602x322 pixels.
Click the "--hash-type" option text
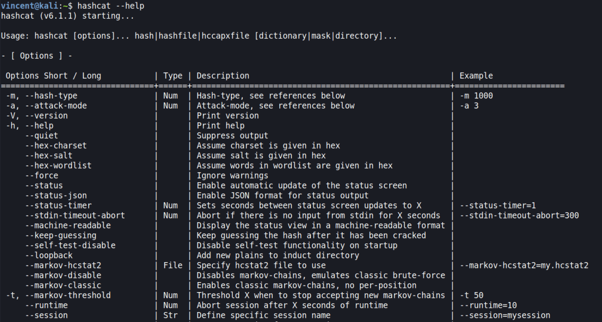(x=51, y=96)
